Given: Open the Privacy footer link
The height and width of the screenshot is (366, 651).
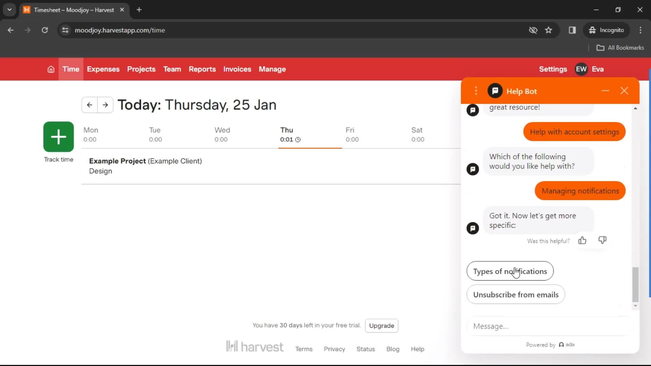Looking at the screenshot, I should click(x=334, y=349).
